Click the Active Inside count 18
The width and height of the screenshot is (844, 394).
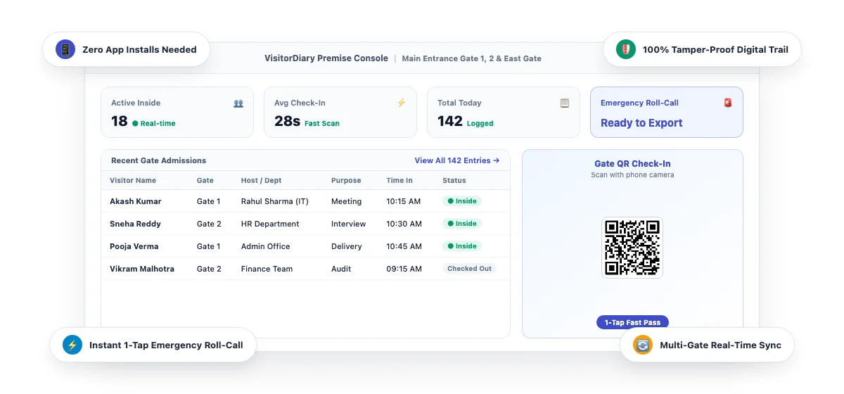coord(120,122)
